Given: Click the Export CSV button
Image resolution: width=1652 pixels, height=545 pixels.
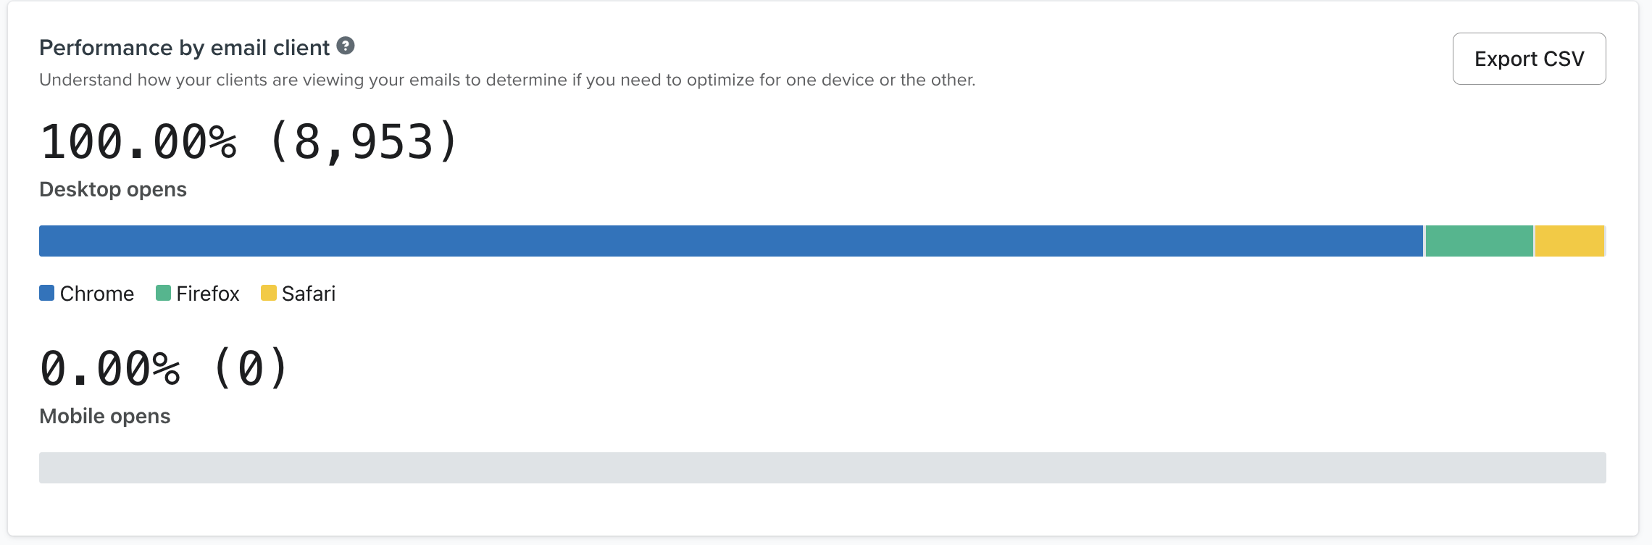Looking at the screenshot, I should click(1528, 58).
